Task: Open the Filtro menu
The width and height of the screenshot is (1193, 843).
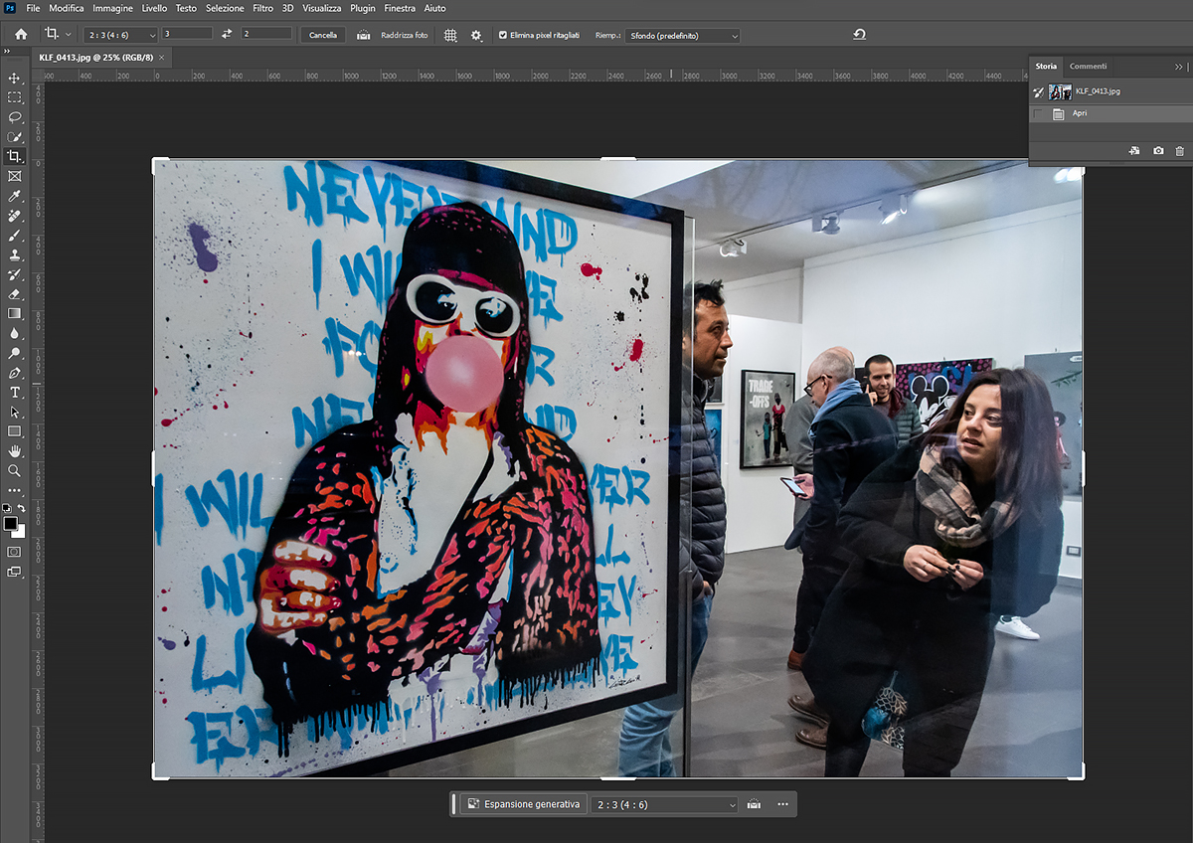Action: coord(262,8)
